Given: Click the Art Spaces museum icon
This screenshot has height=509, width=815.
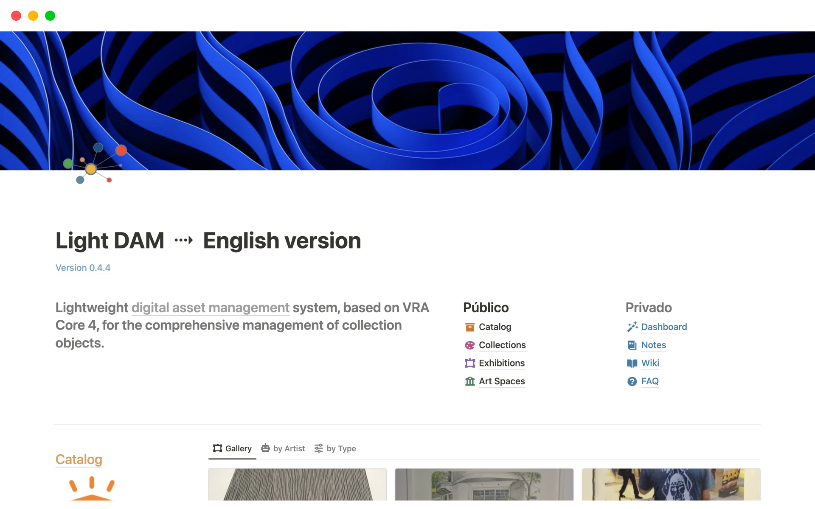Looking at the screenshot, I should (x=469, y=381).
